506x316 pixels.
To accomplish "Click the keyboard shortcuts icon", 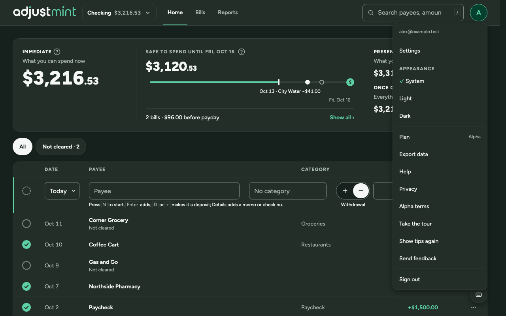I will click(478, 295).
